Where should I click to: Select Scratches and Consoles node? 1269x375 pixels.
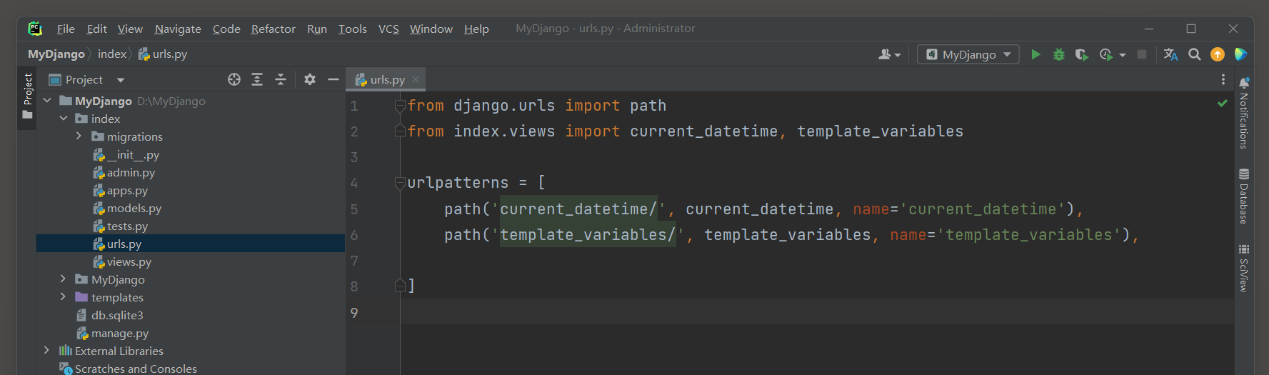pos(136,369)
